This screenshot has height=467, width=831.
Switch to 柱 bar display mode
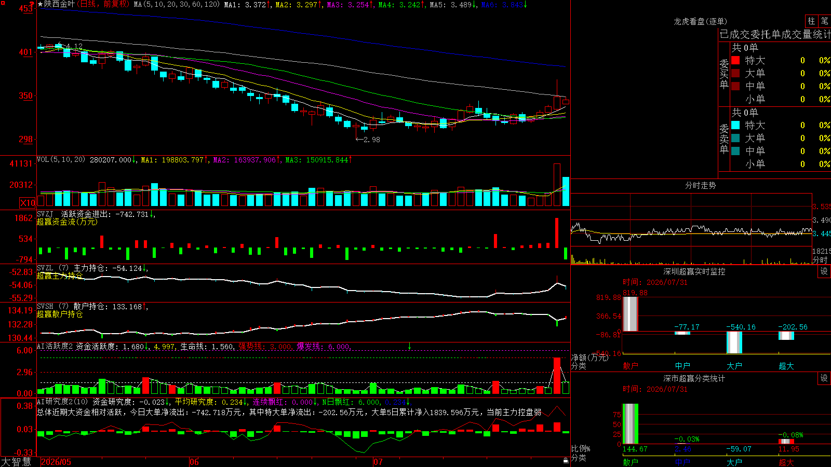[811, 21]
